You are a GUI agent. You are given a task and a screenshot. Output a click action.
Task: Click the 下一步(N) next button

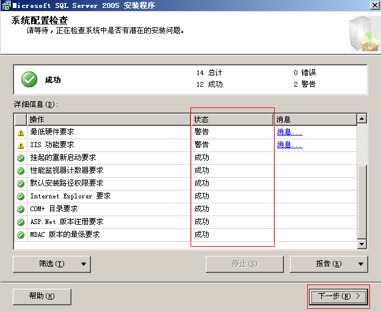click(339, 296)
